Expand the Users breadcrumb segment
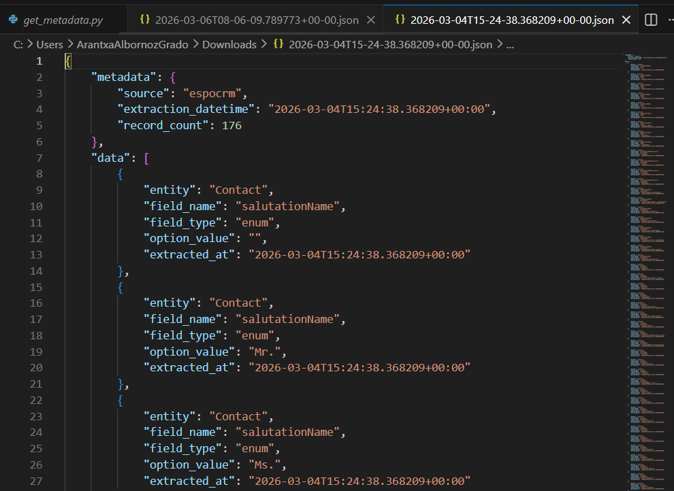Screen dimensions: 674x491 click(50, 44)
